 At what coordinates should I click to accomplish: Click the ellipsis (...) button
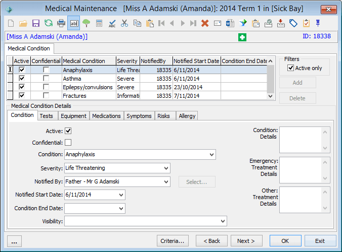coord(14,241)
